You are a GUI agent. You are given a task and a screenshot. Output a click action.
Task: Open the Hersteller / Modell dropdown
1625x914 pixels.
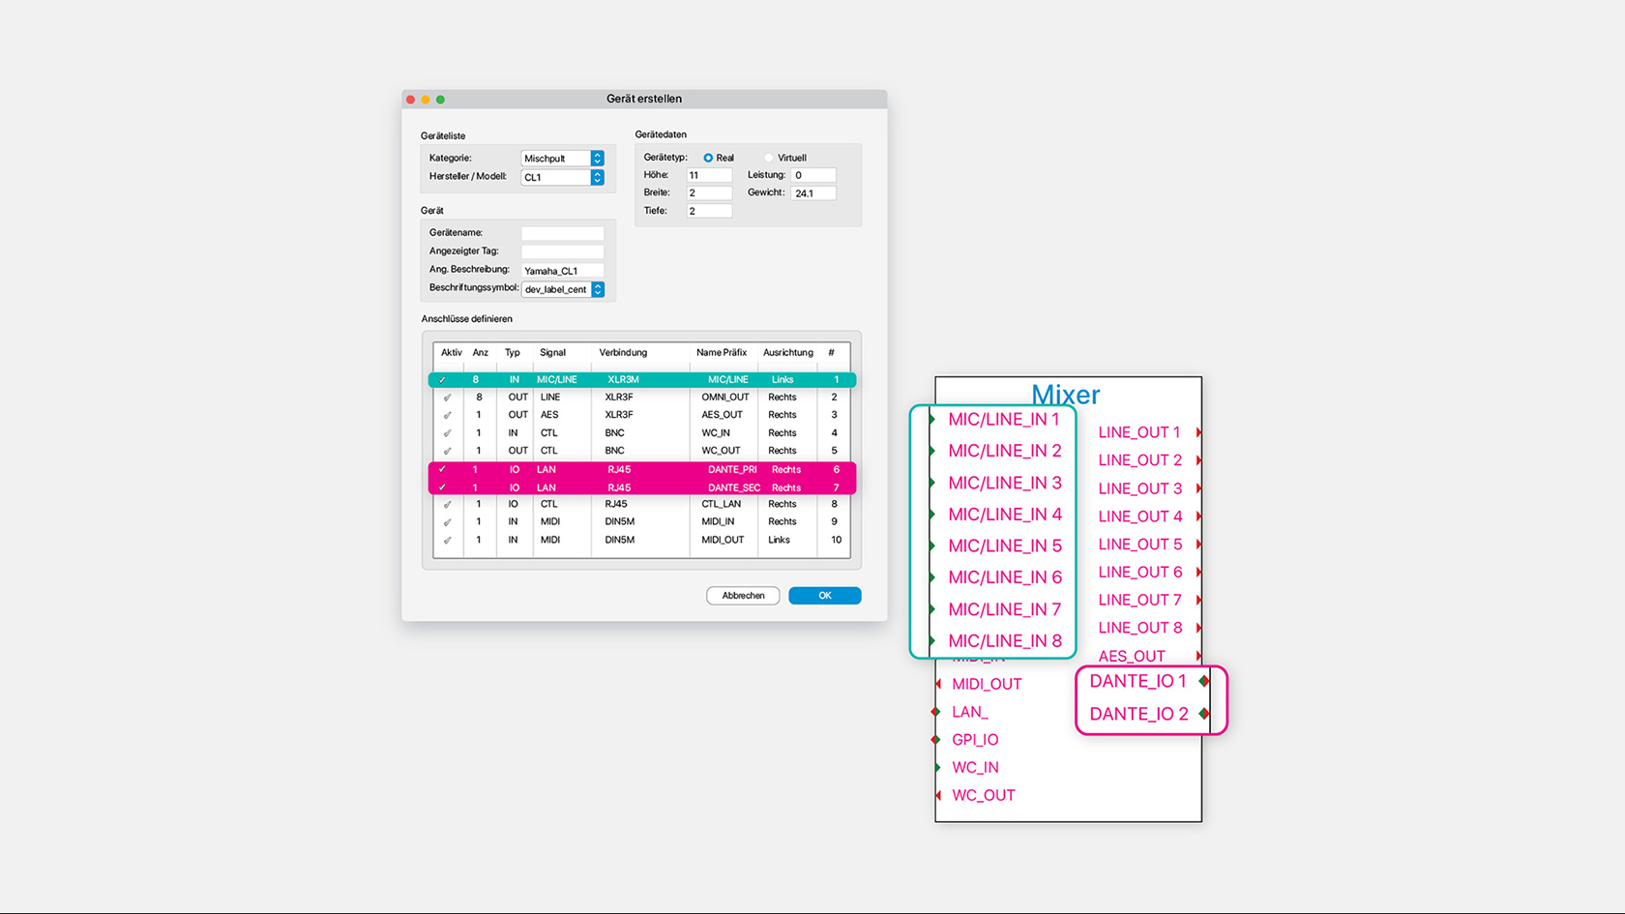click(x=597, y=178)
